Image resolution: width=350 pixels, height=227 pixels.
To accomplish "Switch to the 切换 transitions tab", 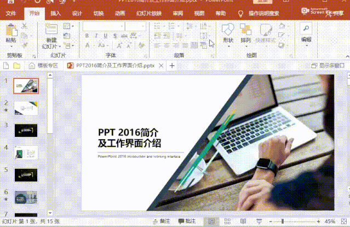I will coord(99,13).
